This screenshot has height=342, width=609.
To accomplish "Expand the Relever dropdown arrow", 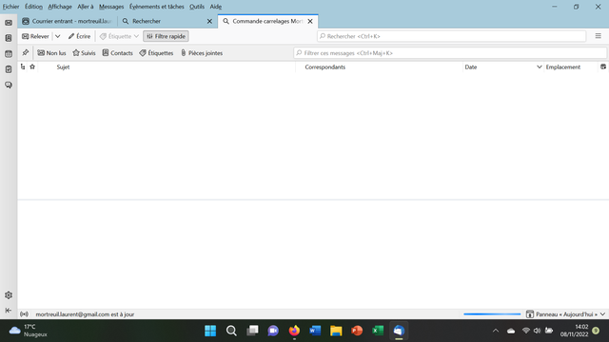I will (x=57, y=36).
